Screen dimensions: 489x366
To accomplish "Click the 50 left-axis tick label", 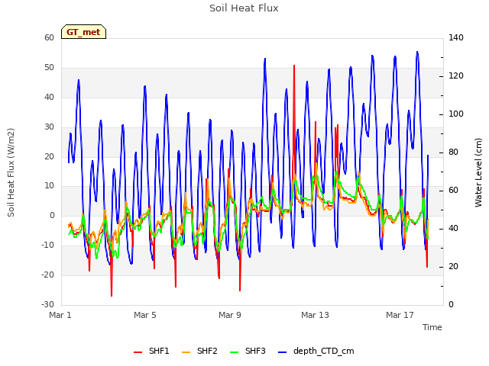I will pos(49,67).
